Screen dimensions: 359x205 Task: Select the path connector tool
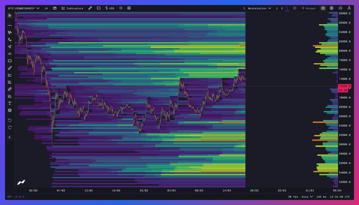[x=10, y=40]
